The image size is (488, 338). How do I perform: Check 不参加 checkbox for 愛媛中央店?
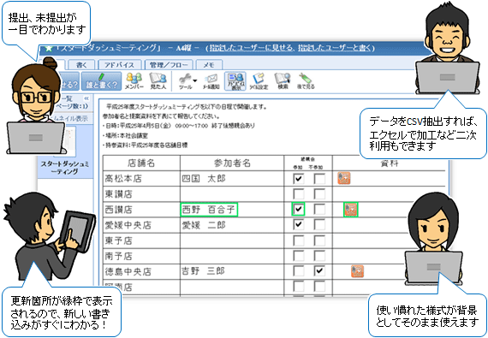[319, 224]
